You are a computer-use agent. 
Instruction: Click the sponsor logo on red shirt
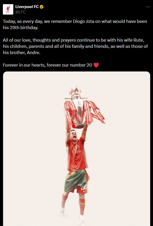[78, 152]
